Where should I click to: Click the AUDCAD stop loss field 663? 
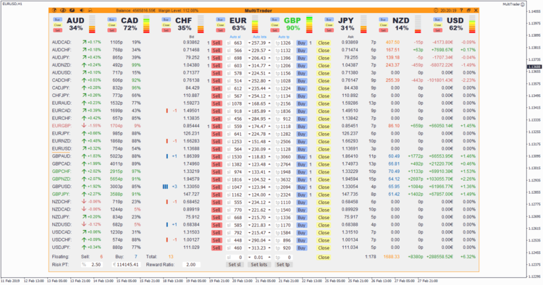click(x=235, y=43)
